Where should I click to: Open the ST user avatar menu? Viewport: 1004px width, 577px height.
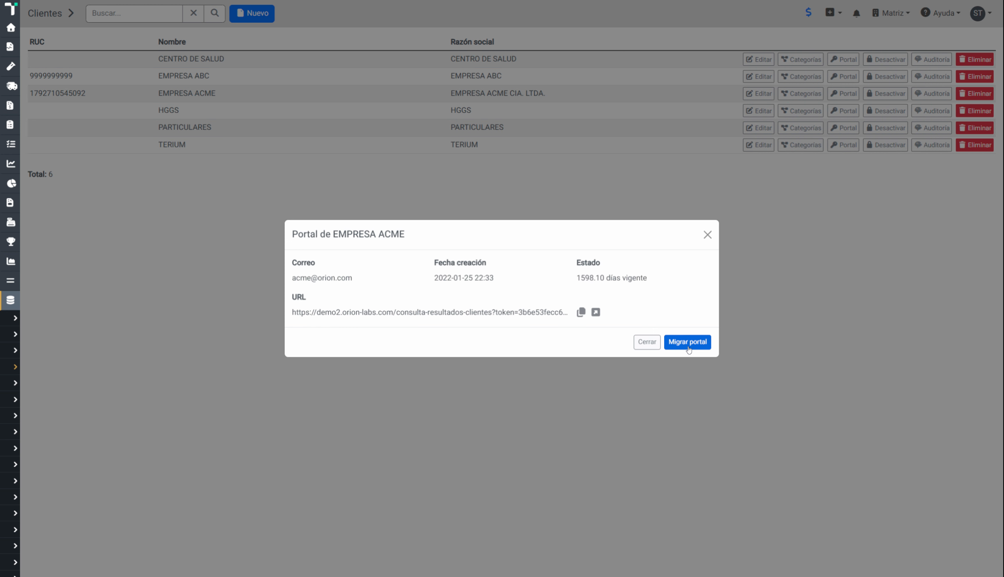[980, 13]
